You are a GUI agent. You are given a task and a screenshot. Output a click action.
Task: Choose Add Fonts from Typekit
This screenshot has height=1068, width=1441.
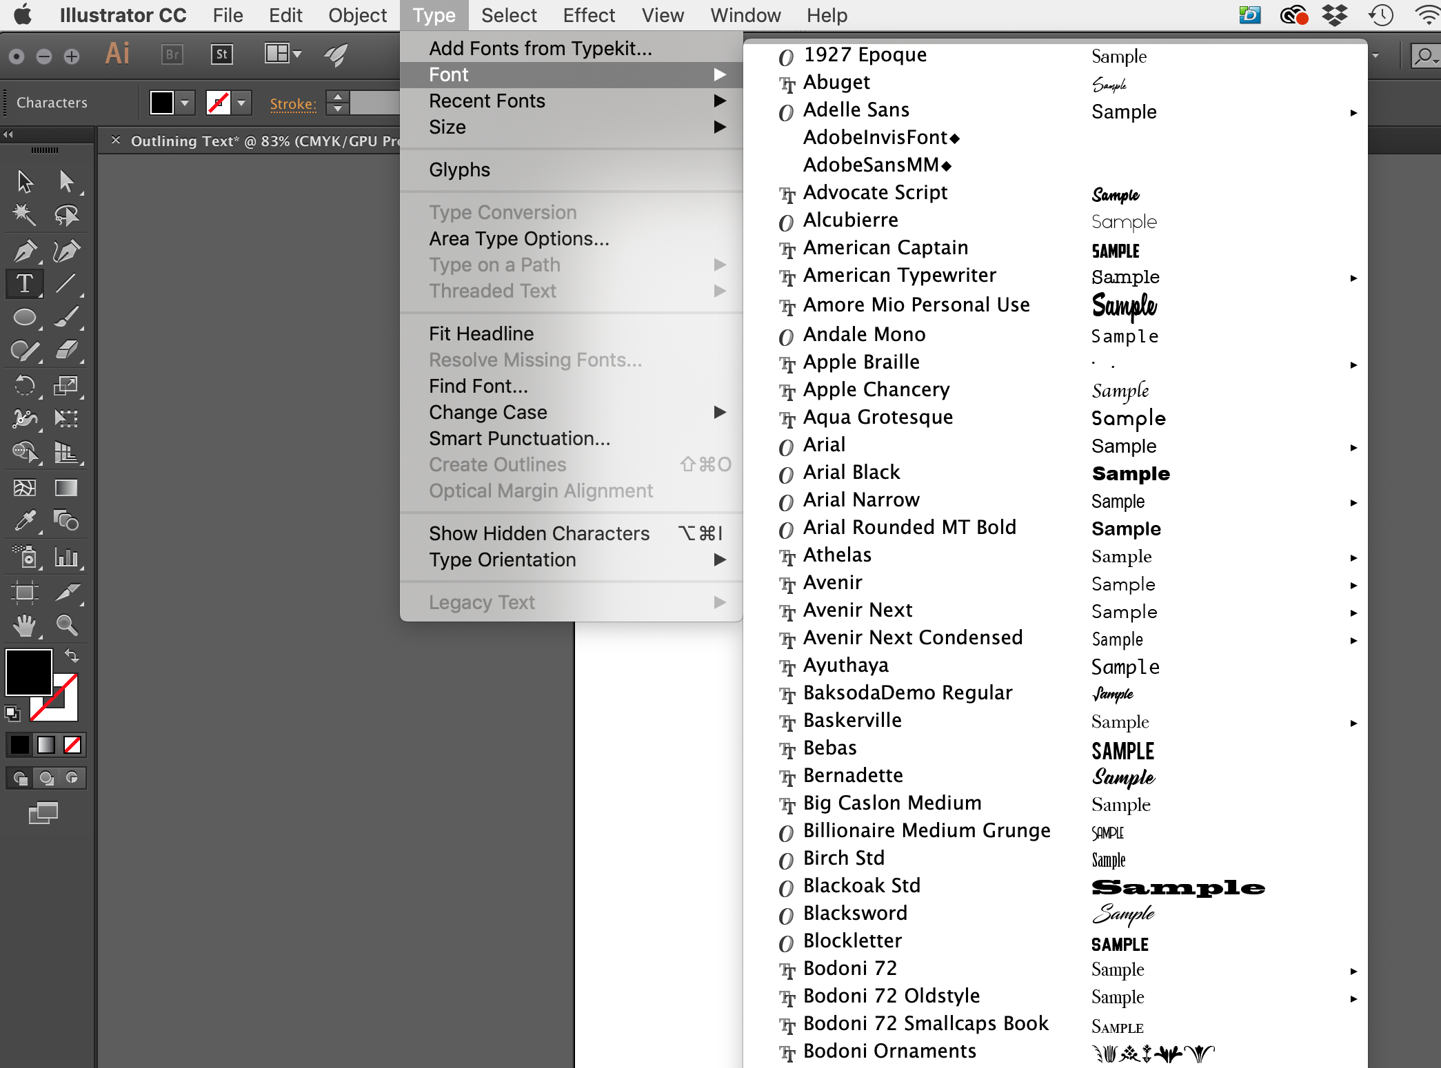pos(571,49)
